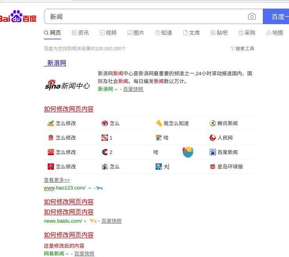Click the Weibo eye icon beside 怎么
This screenshot has height=257, width=289.
(105, 123)
